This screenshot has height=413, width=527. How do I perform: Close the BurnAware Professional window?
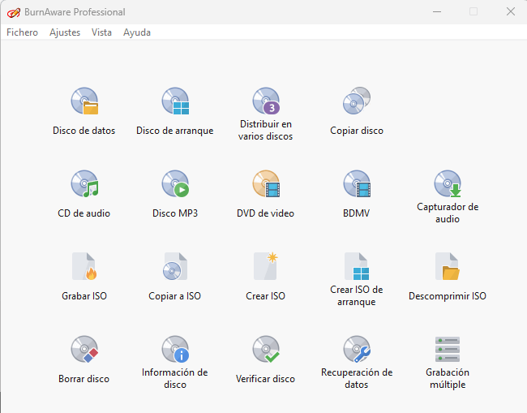511,12
